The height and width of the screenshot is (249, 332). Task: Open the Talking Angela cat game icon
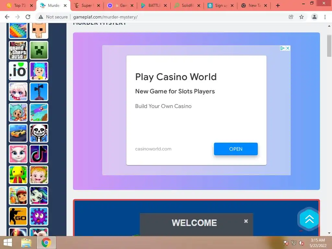pyautogui.click(x=18, y=154)
